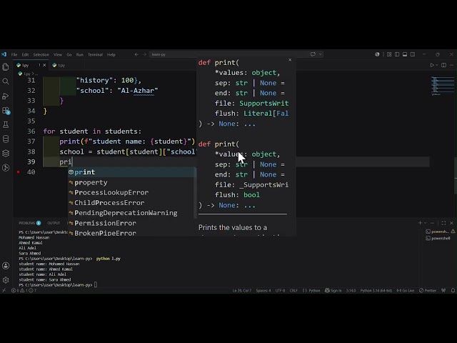Open the Help menu

pyautogui.click(x=111, y=54)
